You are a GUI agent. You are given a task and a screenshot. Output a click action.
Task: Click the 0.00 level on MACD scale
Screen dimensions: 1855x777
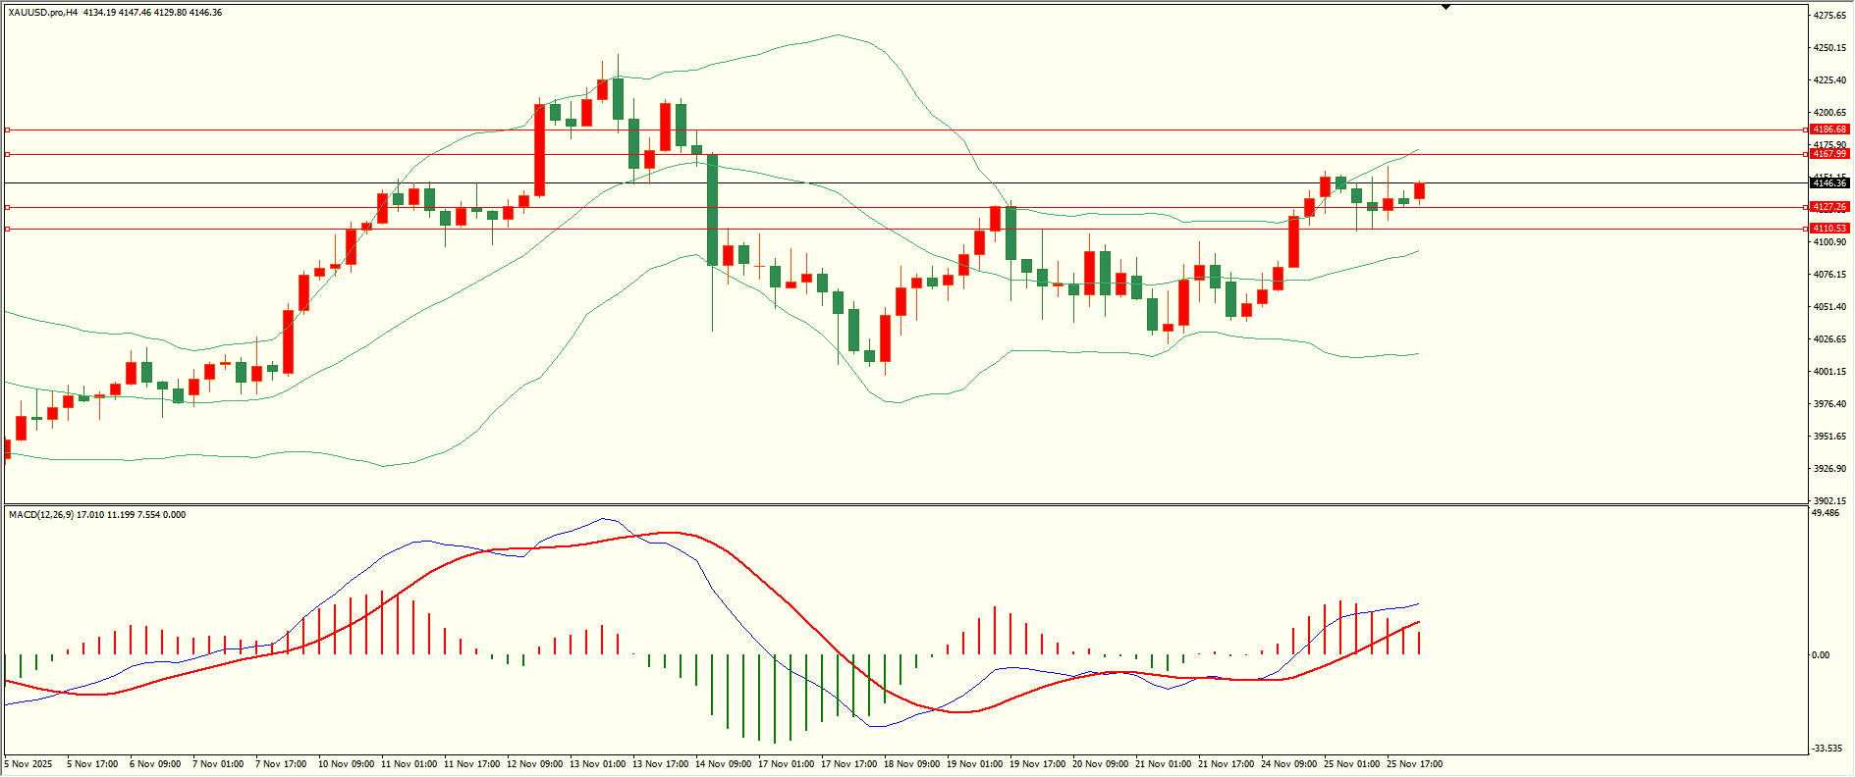tap(1821, 655)
